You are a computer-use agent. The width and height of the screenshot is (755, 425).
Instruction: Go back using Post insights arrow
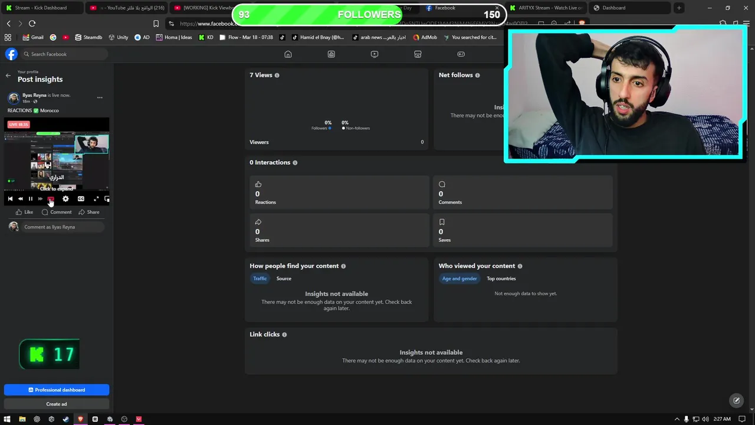8,76
